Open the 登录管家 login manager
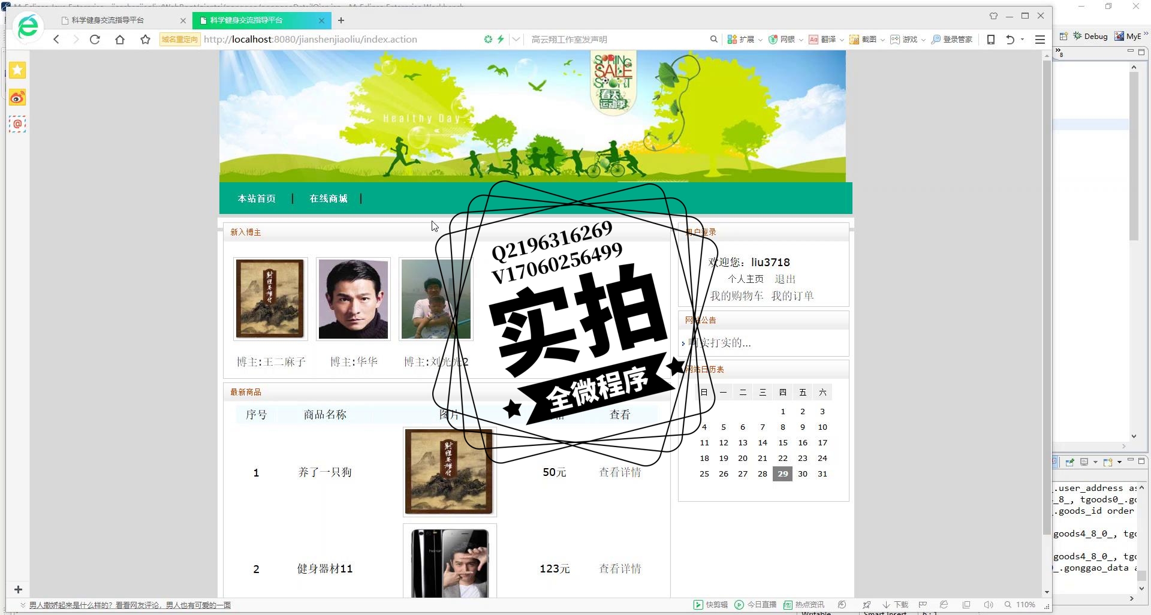 [952, 40]
